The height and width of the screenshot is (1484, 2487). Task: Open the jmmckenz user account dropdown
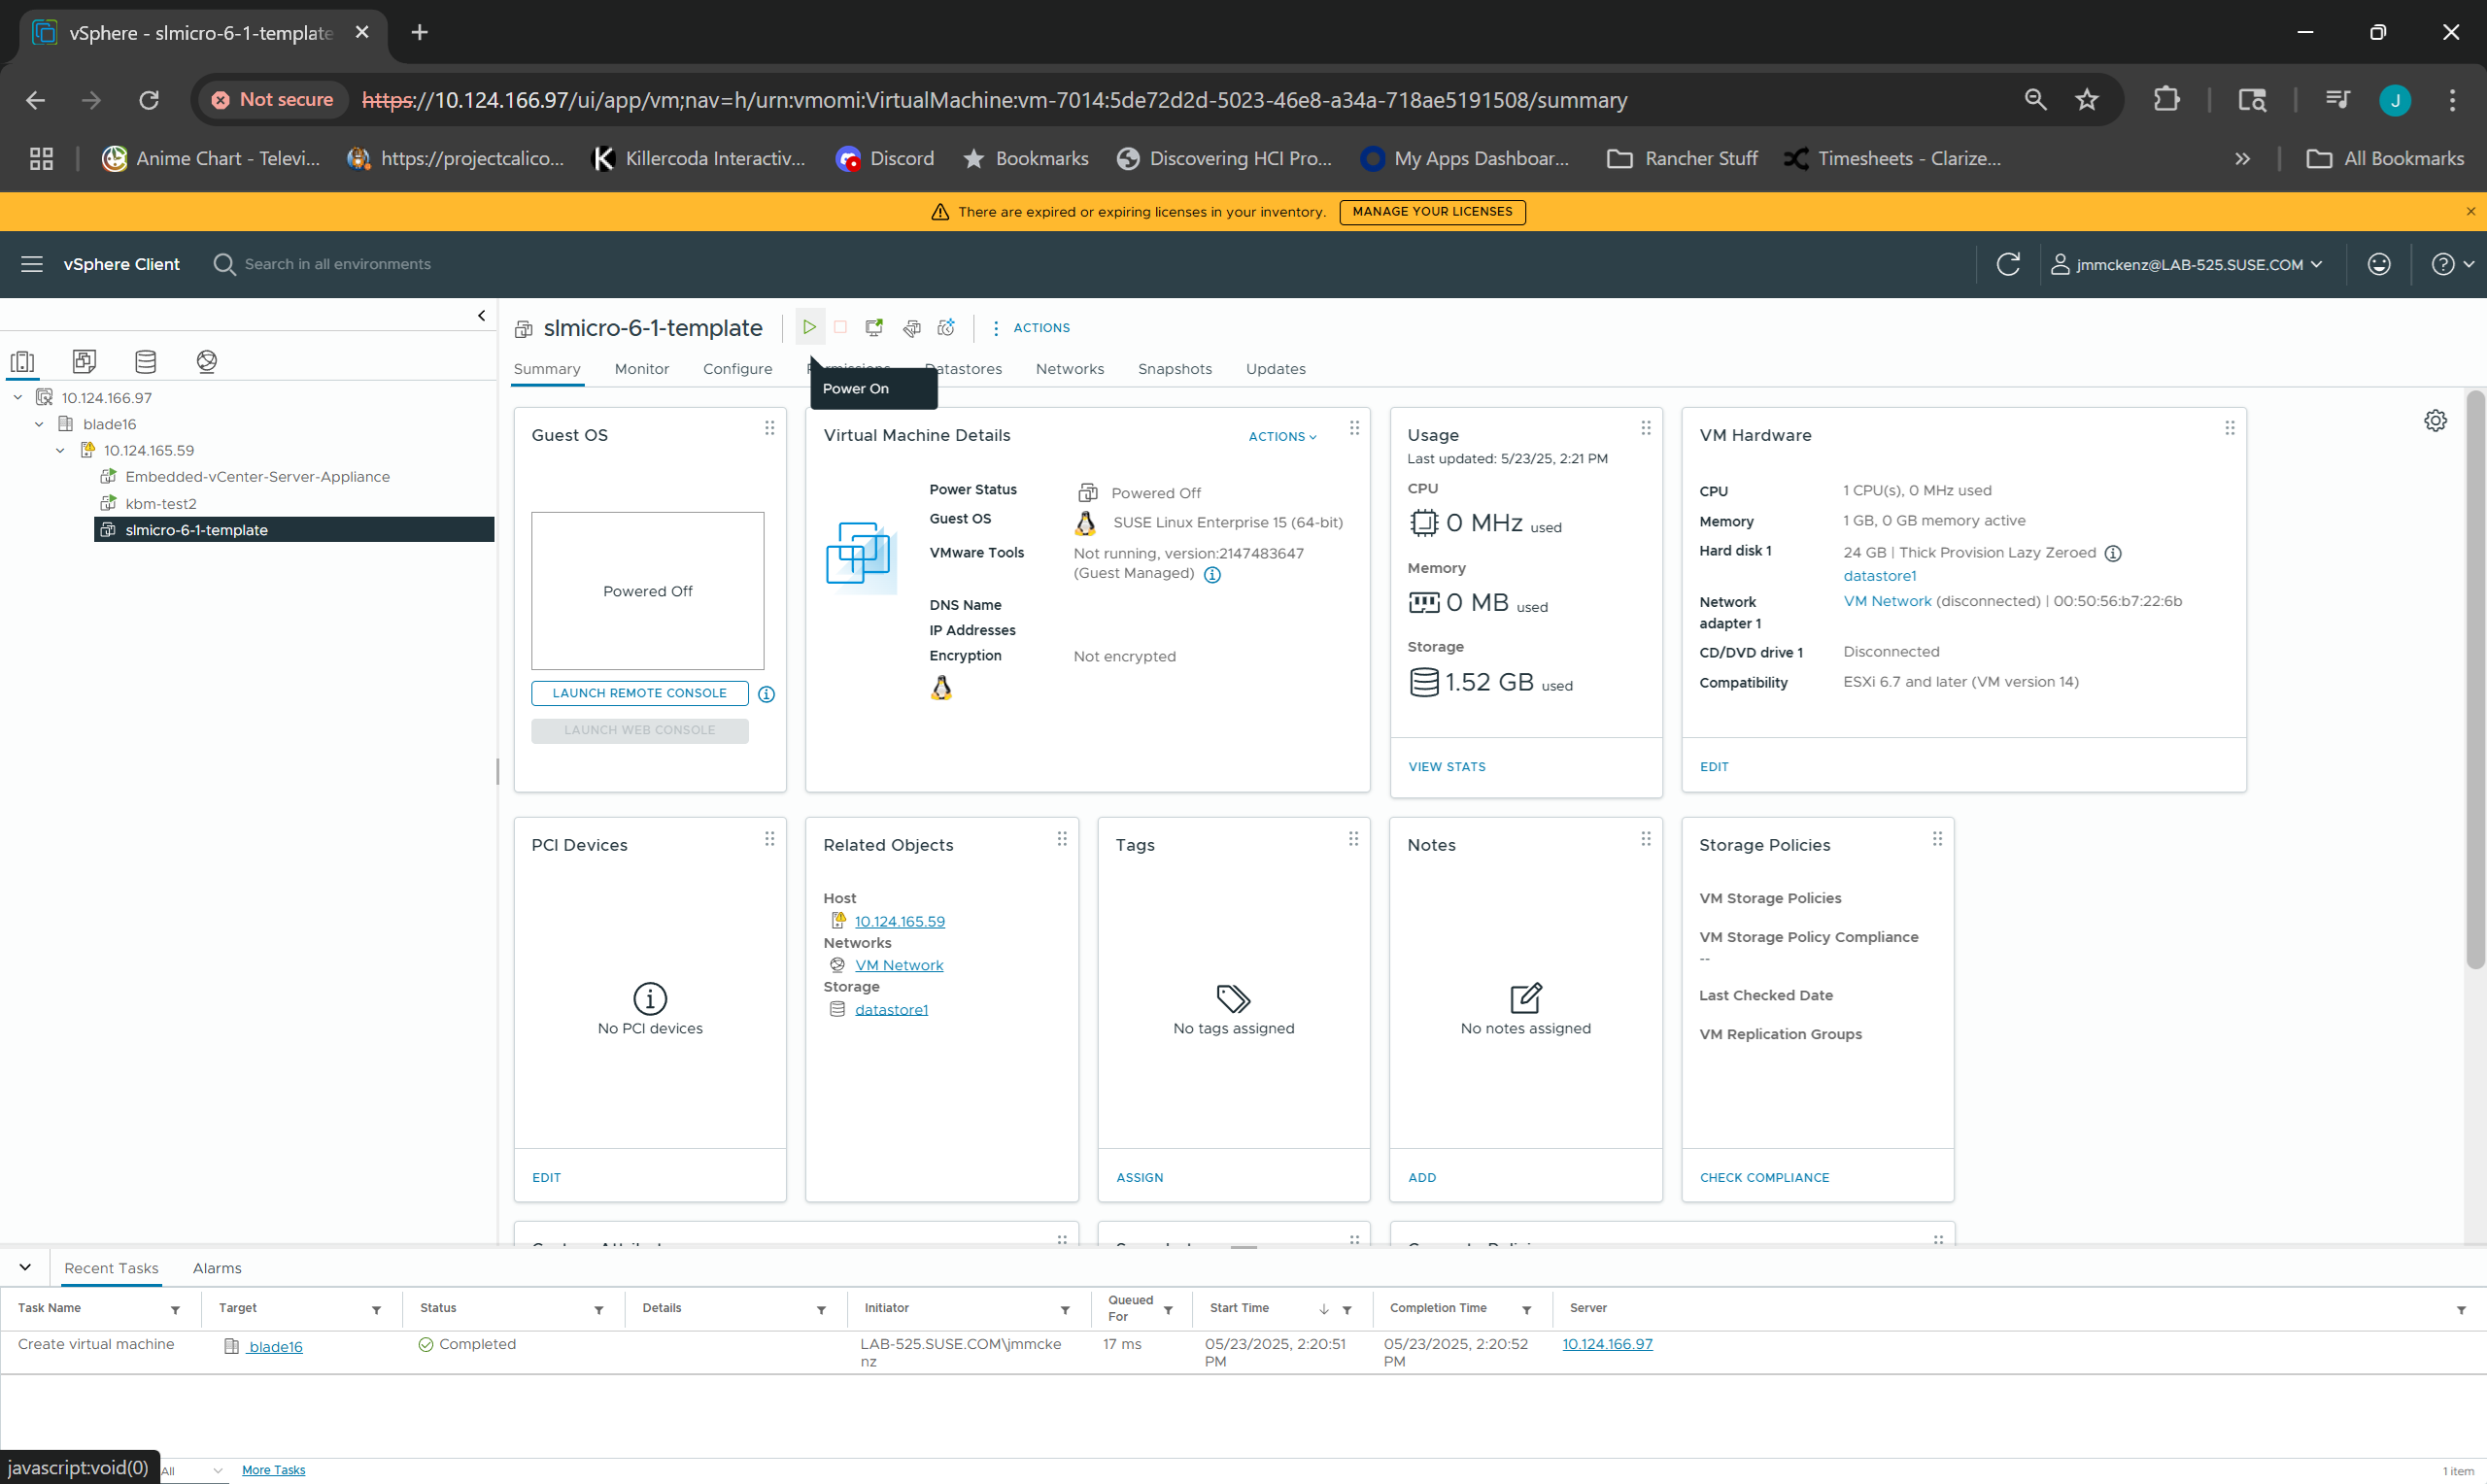pyautogui.click(x=2187, y=264)
